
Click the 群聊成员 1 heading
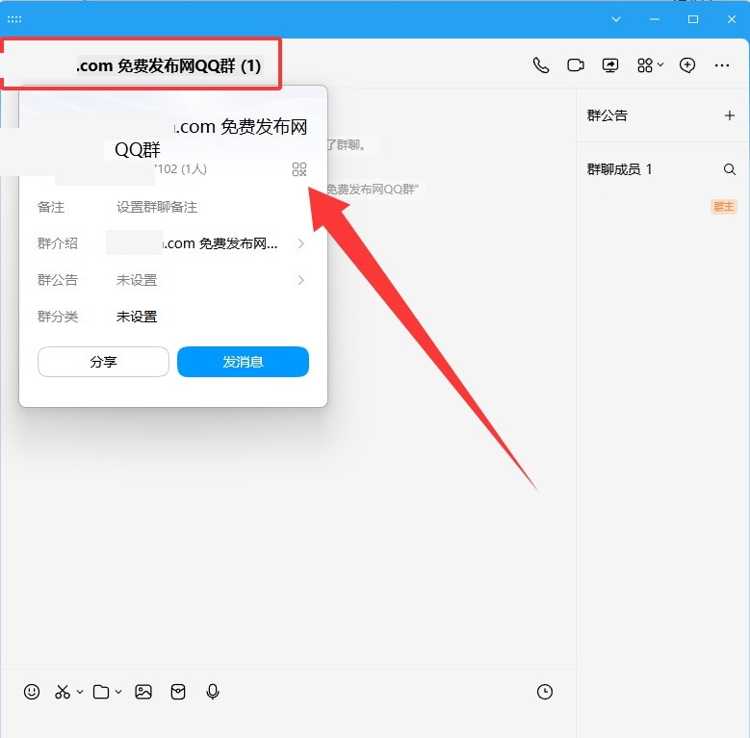[x=619, y=169]
